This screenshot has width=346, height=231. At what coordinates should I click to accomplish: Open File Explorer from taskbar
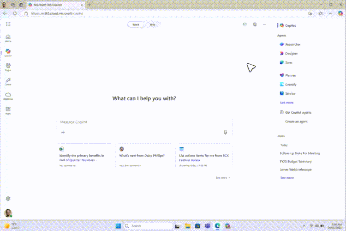click(x=188, y=226)
